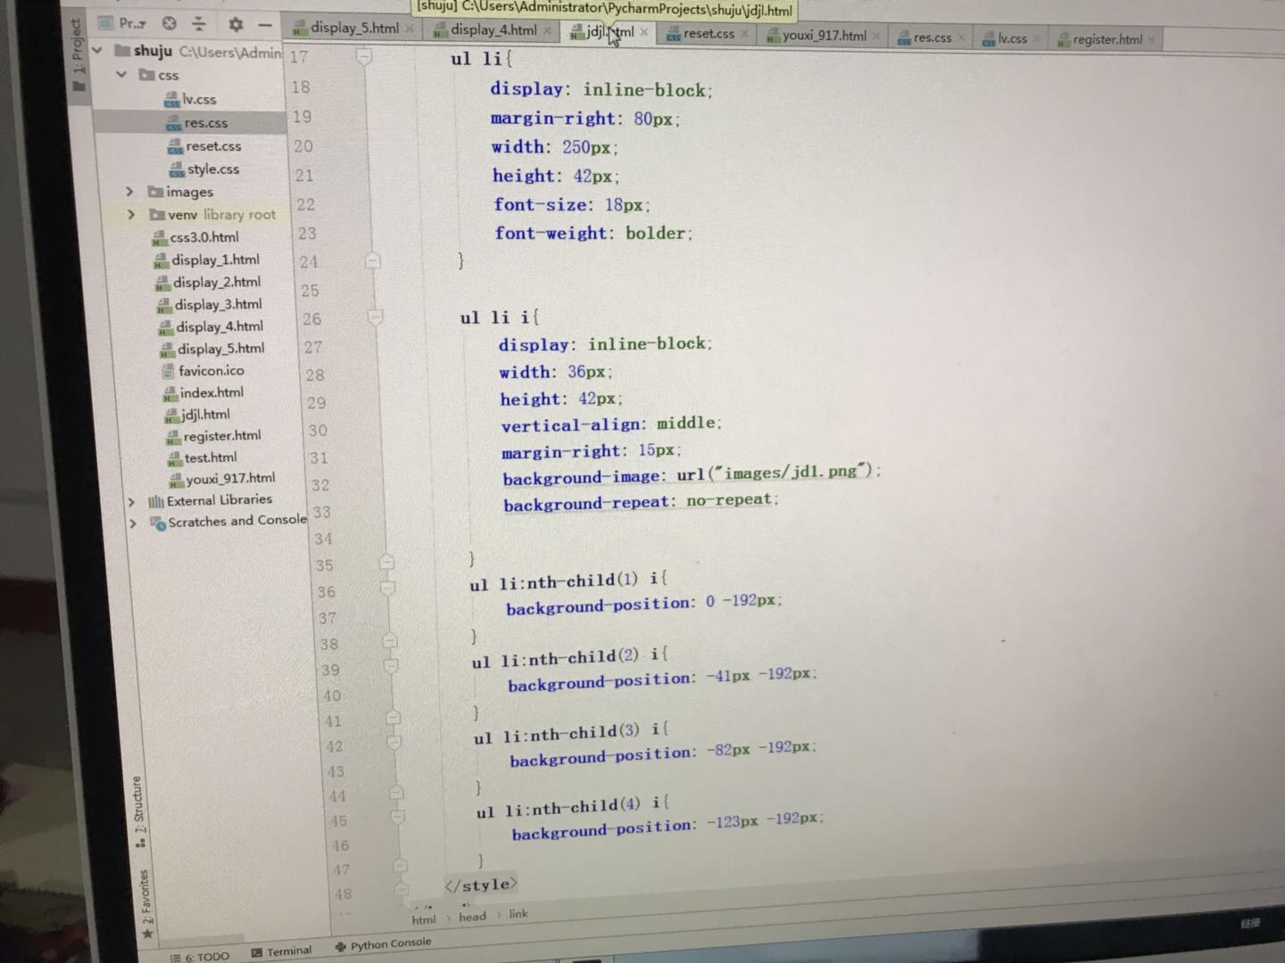Click the 'head' breadcrumb
This screenshot has width=1285, height=963.
473,917
